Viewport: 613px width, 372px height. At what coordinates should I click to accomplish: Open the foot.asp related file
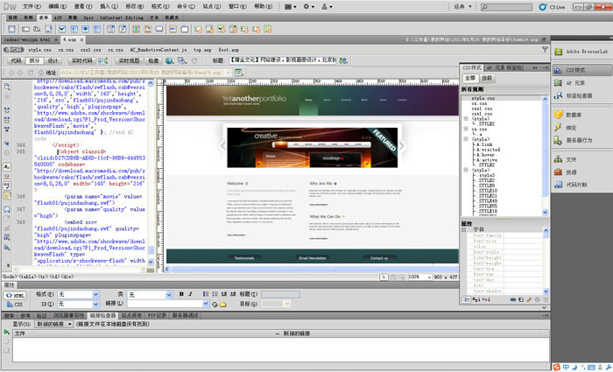pyautogui.click(x=229, y=50)
